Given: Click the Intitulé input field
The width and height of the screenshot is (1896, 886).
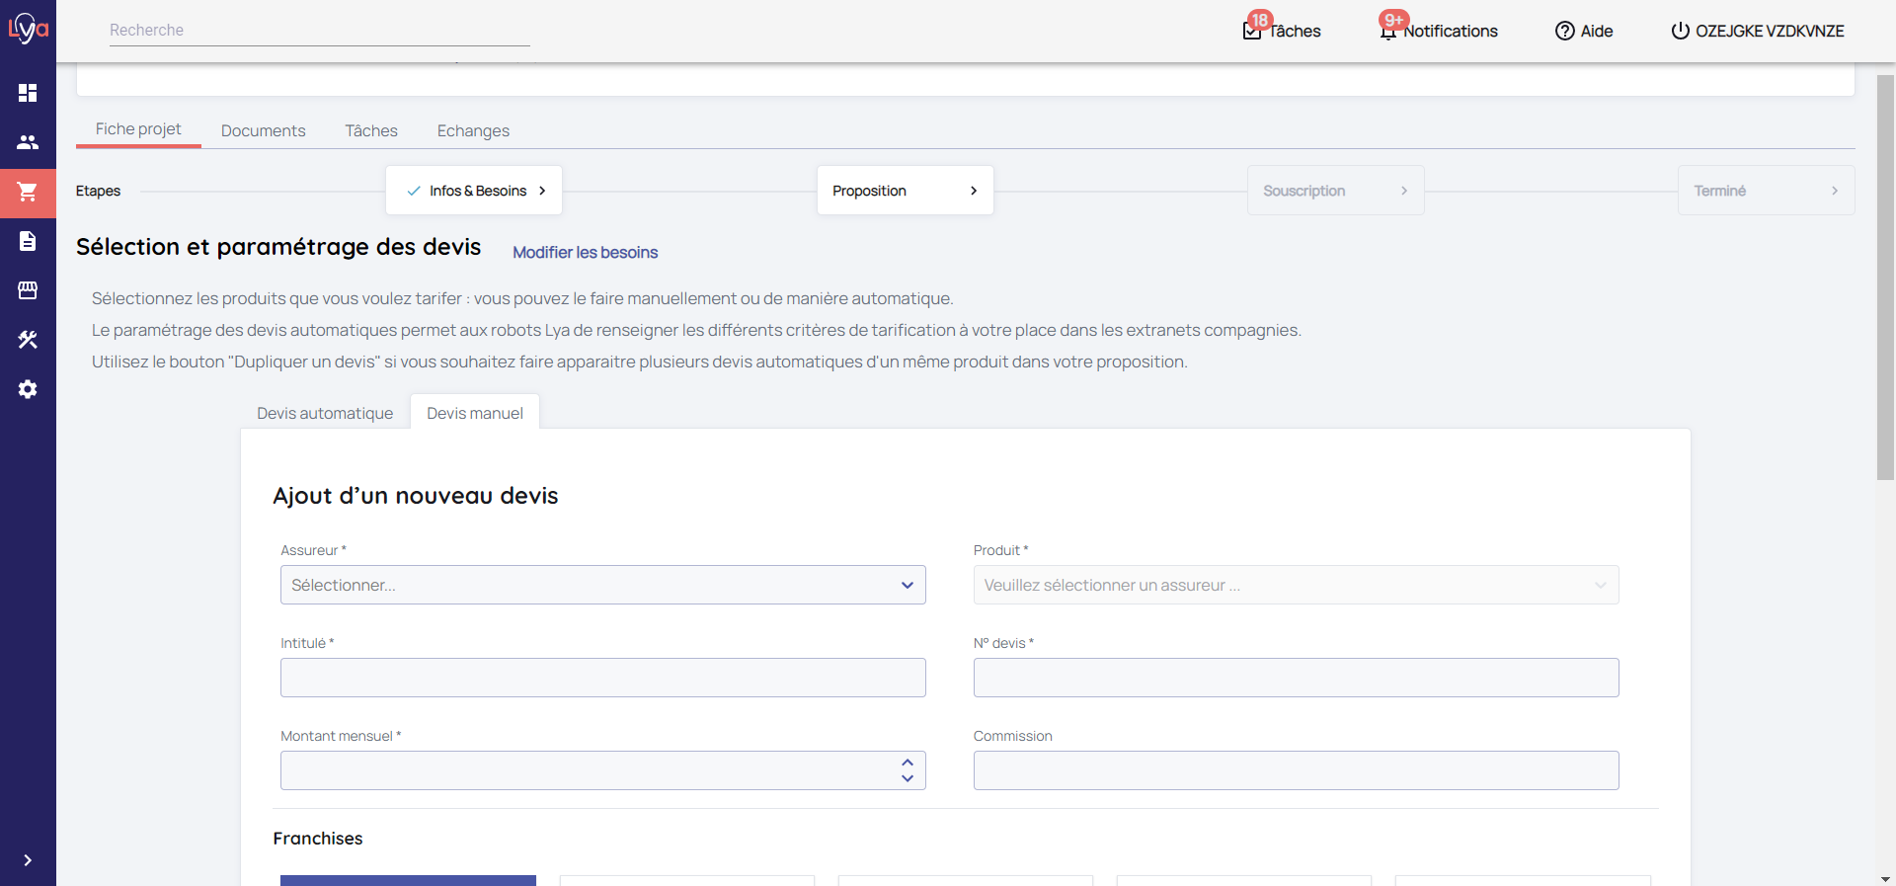Looking at the screenshot, I should 602,678.
